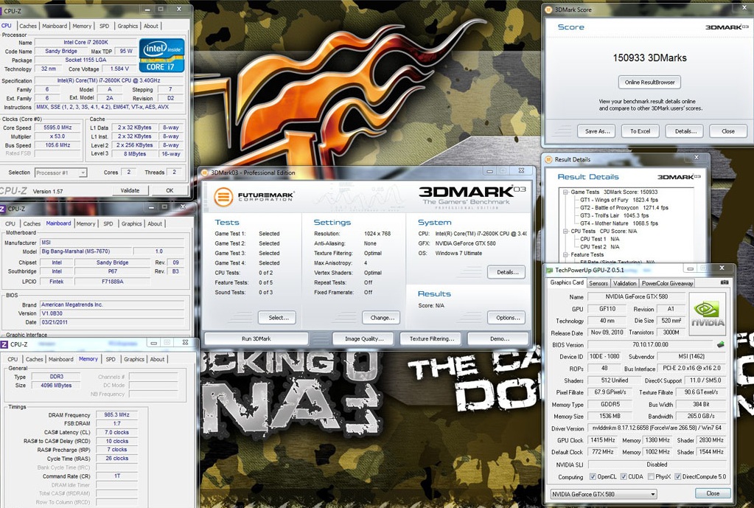Collapse the CPU Tests tree node

(566, 231)
